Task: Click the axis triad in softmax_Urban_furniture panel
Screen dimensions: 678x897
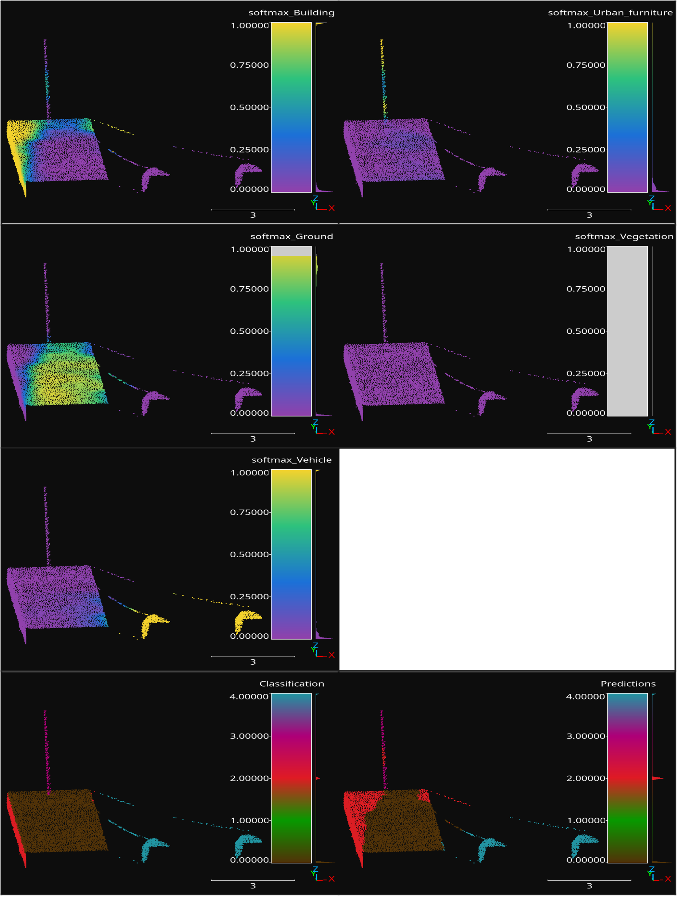Action: click(x=657, y=204)
